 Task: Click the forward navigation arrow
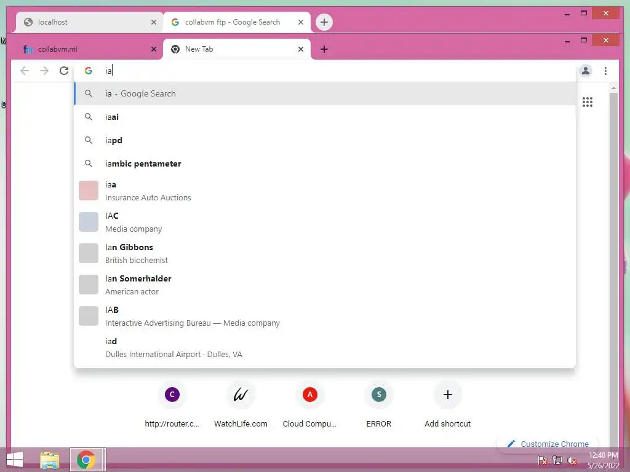point(44,71)
